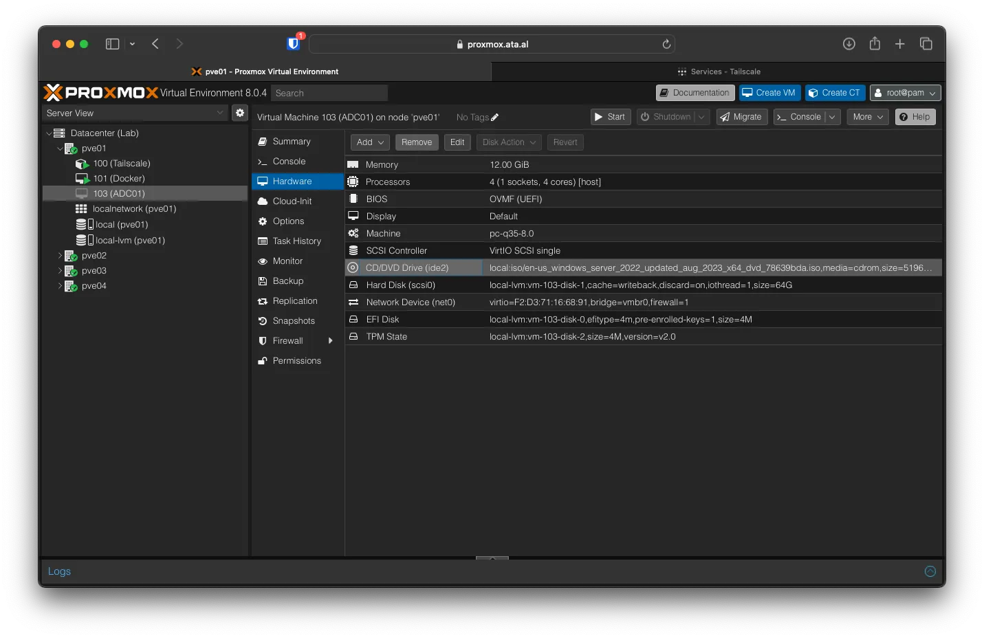This screenshot has height=638, width=984.
Task: Click the Help button
Action: pos(915,117)
